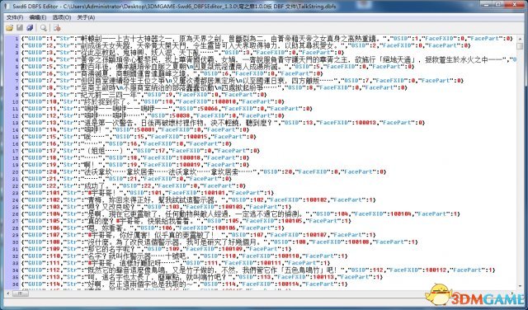This screenshot has height=310, width=528.
Task: Click the document with hand toolbar icon
Action: [x=57, y=27]
